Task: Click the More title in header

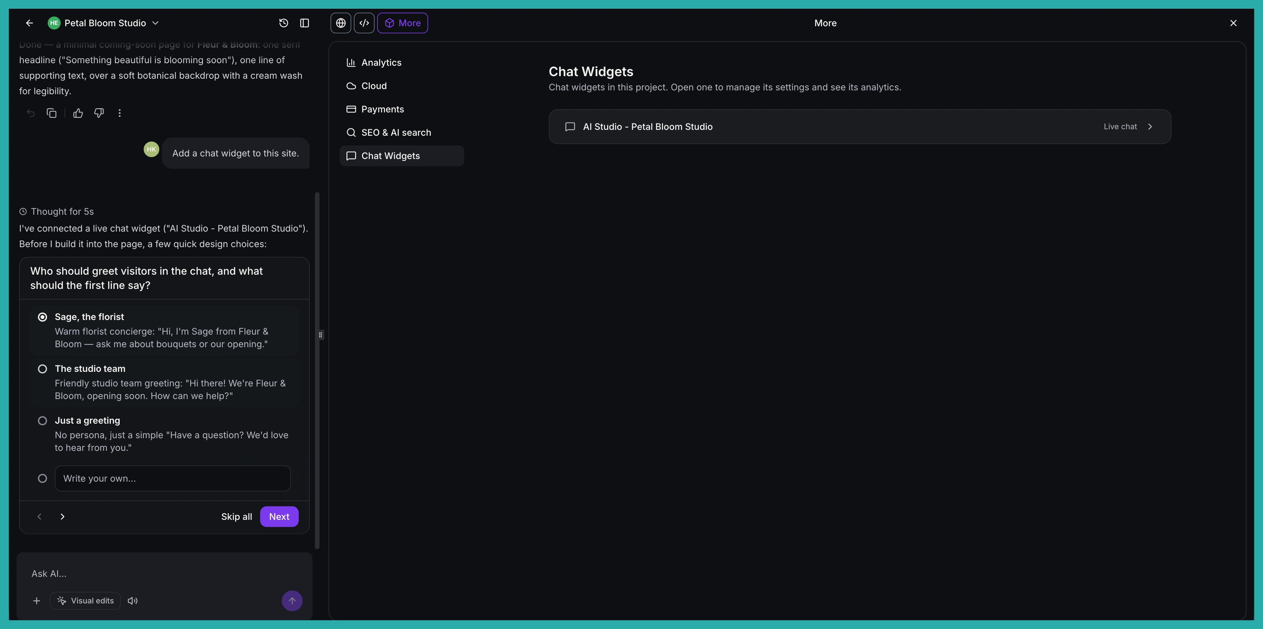Action: point(825,23)
